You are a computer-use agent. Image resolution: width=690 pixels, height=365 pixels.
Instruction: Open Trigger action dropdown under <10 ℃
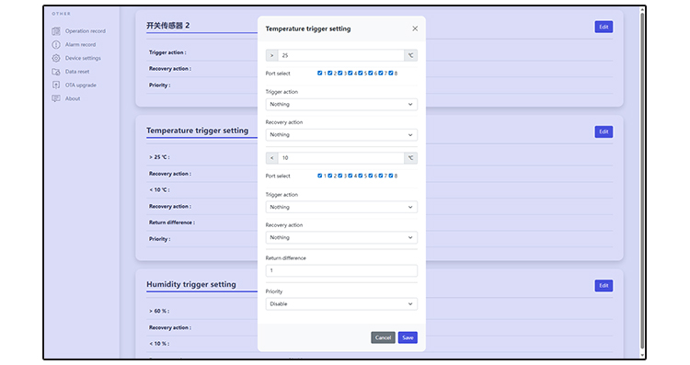pos(341,207)
